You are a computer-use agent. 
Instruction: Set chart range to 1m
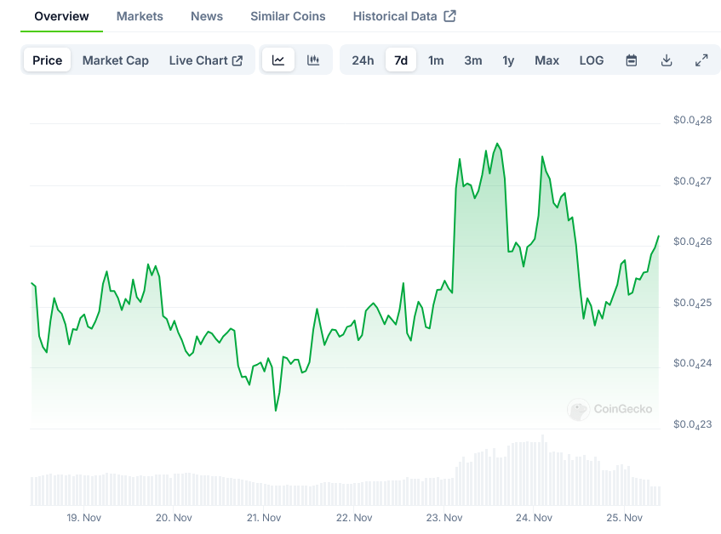click(x=436, y=60)
